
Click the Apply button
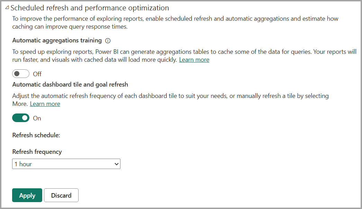27,195
